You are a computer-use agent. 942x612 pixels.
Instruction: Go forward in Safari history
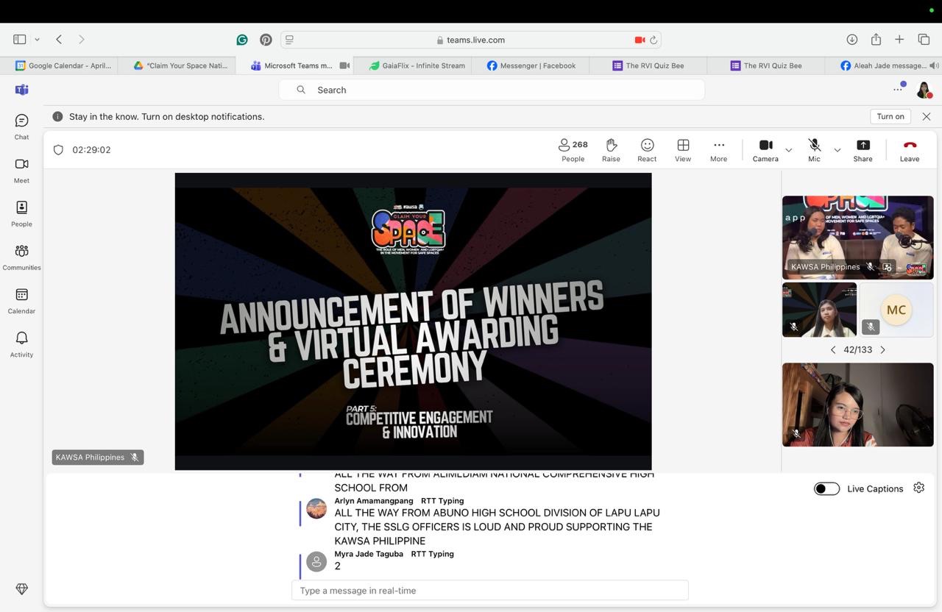pyautogui.click(x=82, y=40)
